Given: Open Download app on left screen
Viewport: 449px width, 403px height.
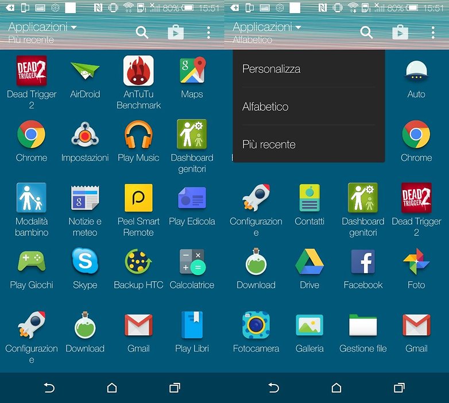Looking at the screenshot, I should [85, 324].
